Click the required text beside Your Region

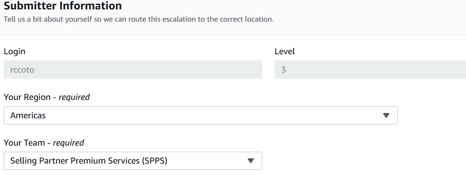[x=74, y=97]
